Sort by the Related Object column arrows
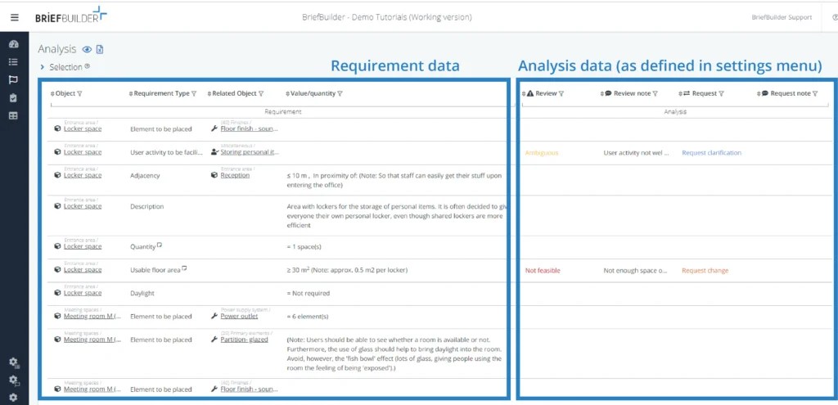Screen dimensions: 838x405 click(x=209, y=93)
